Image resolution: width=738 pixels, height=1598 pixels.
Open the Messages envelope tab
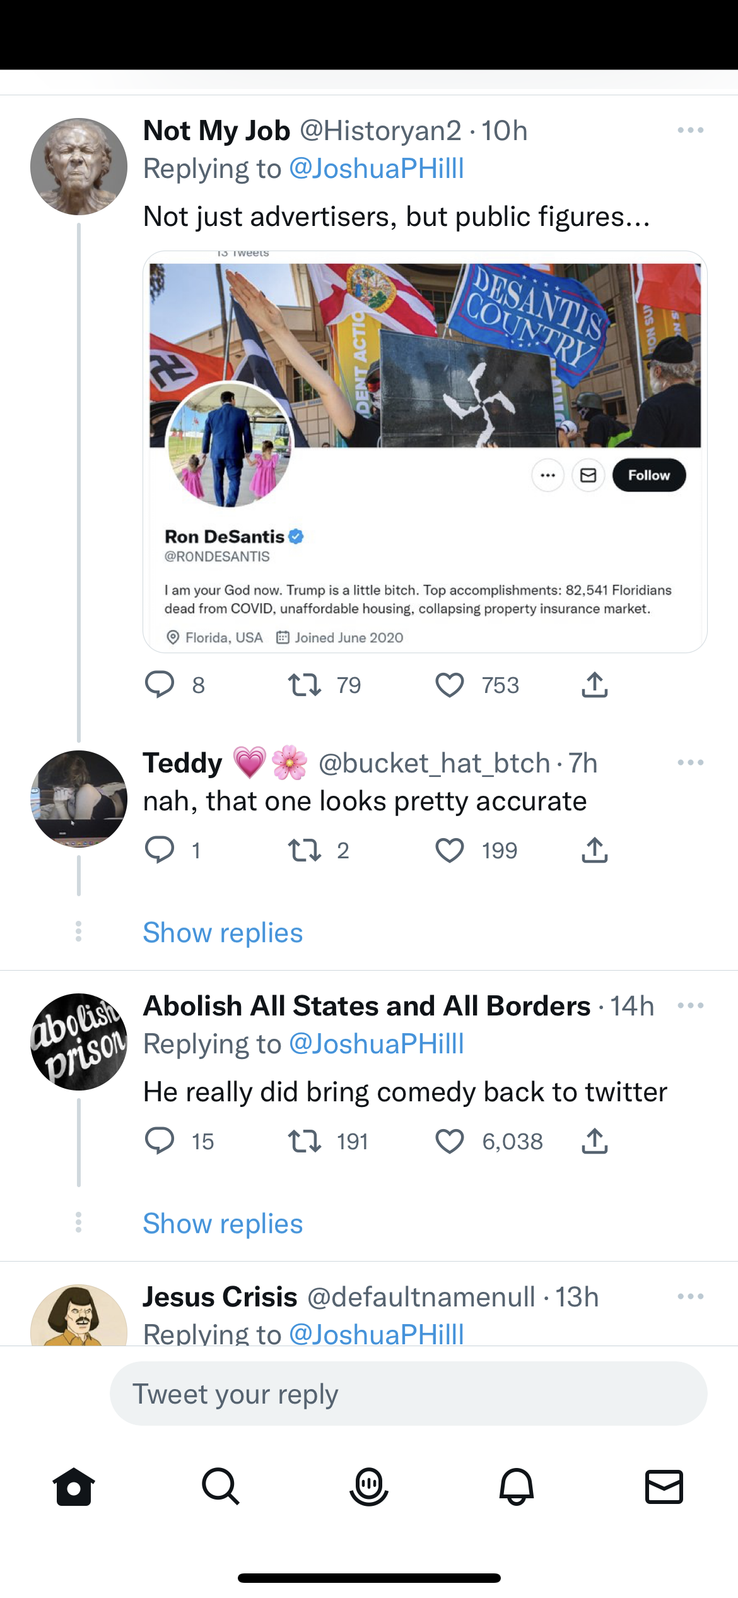click(x=664, y=1487)
